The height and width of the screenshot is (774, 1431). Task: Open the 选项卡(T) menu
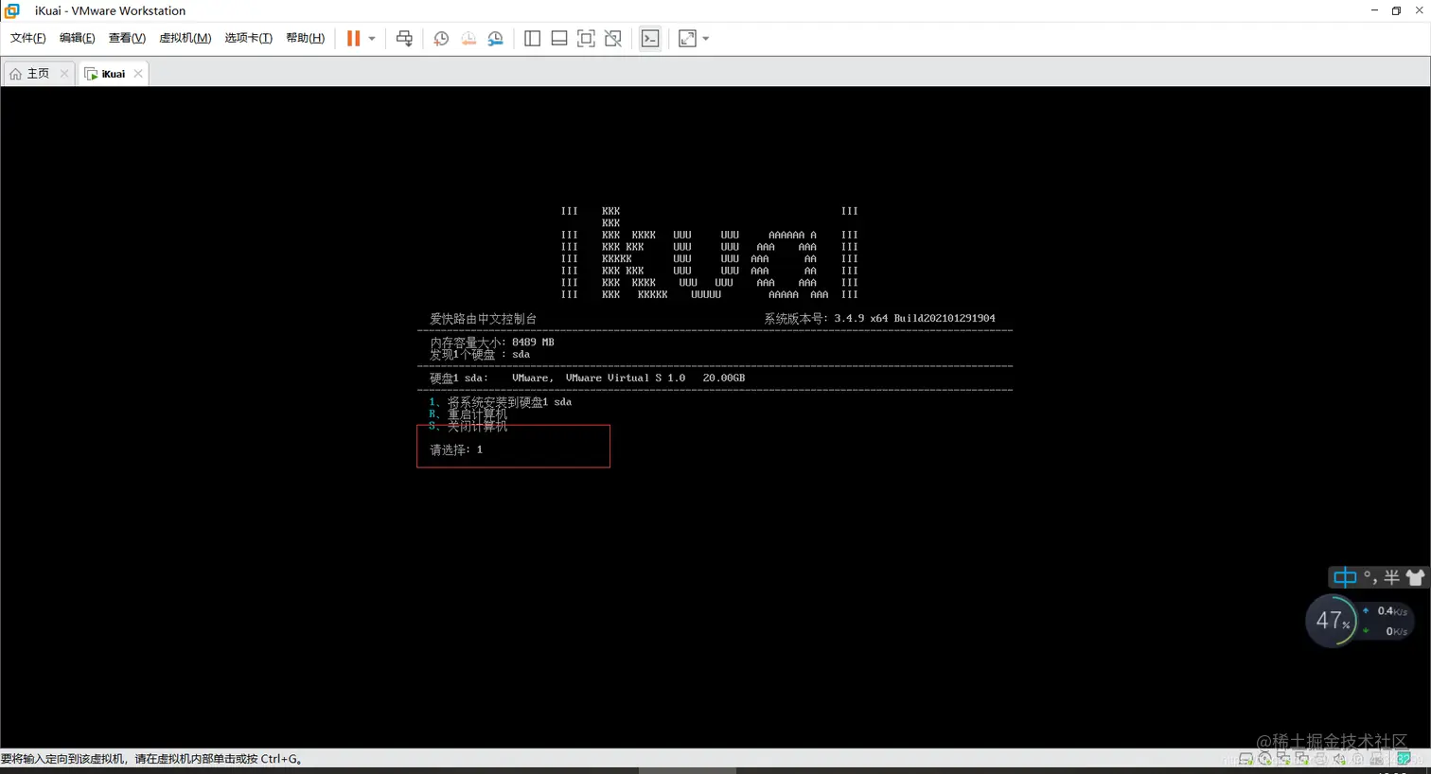[x=248, y=38]
